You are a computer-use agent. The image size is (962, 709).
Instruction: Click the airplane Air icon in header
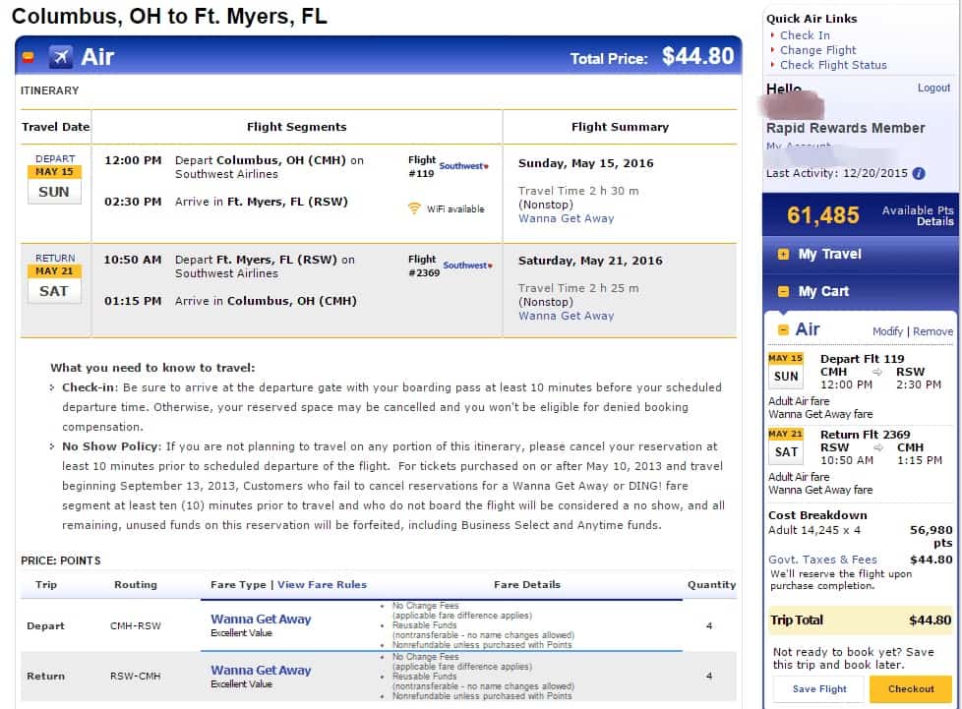60,57
